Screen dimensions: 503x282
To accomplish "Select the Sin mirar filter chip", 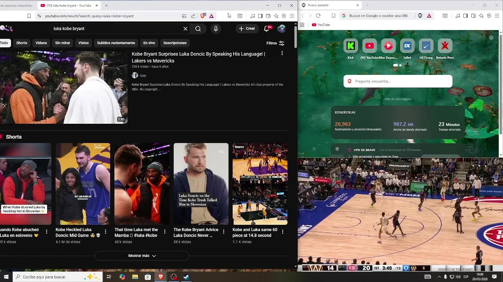I will point(62,43).
